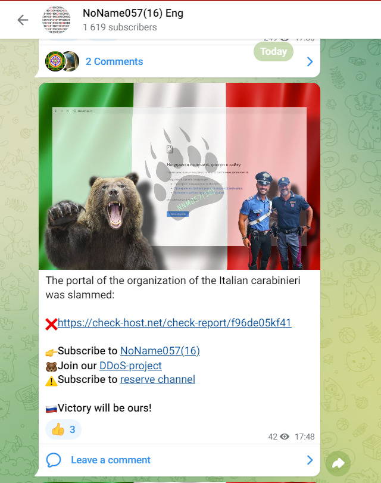The height and width of the screenshot is (483, 381).
Task: Follow the NoName057(16) subscribe link
Action: pos(160,351)
